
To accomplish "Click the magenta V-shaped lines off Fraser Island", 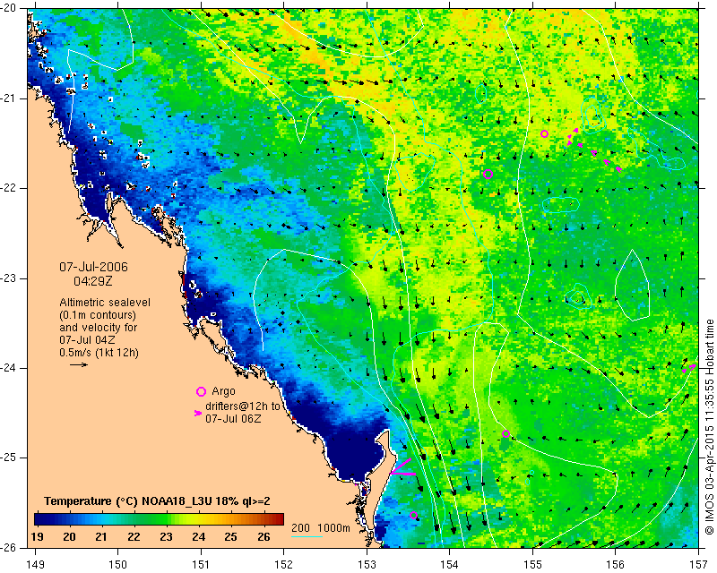I will 402,466.
